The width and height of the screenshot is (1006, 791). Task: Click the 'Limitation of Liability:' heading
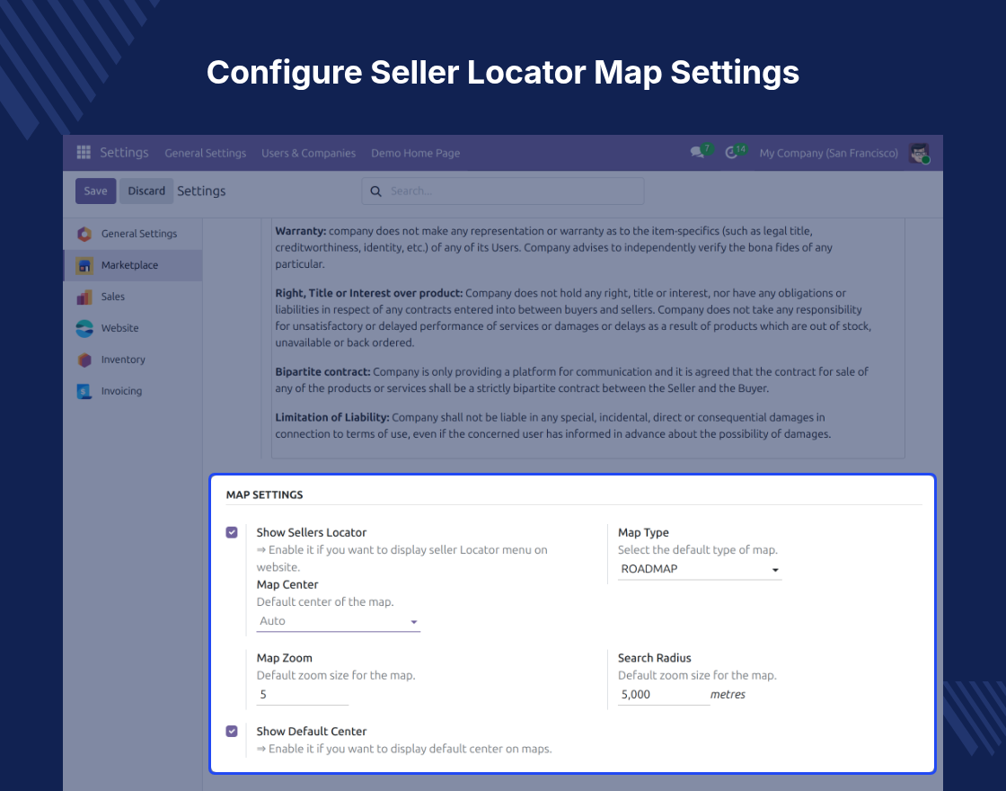(x=332, y=417)
